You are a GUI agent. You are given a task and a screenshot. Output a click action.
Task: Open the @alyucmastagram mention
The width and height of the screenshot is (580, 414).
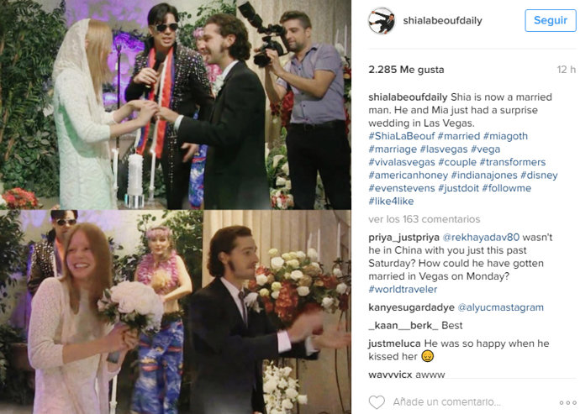click(500, 307)
